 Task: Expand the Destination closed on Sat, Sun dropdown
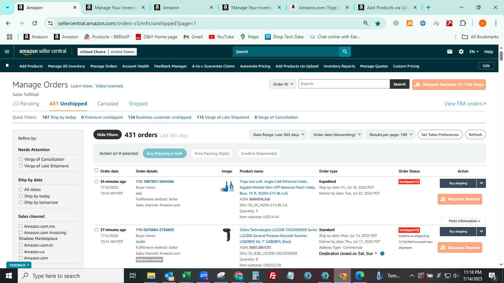coord(348,254)
